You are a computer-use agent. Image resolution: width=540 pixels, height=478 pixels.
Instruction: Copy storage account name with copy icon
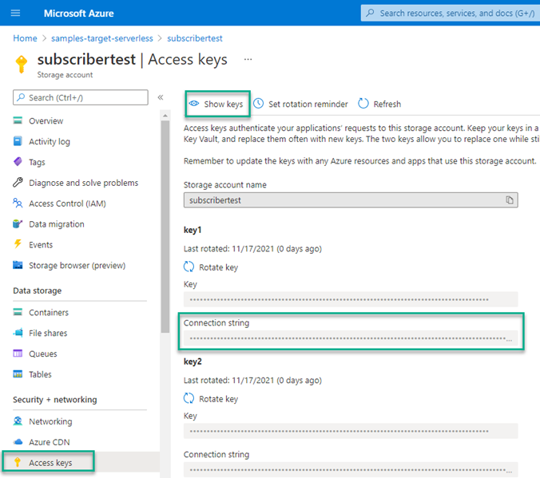coord(510,200)
